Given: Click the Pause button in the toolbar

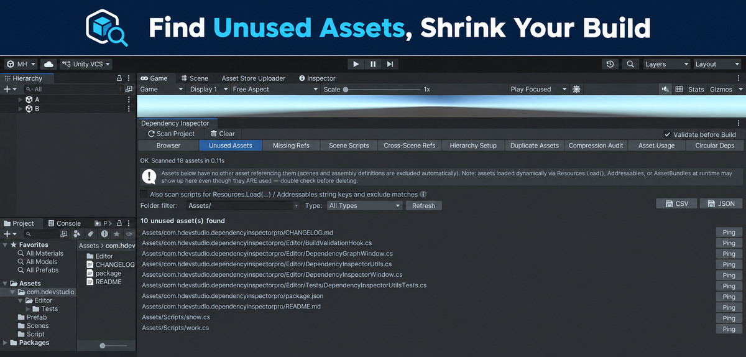Looking at the screenshot, I should [373, 64].
